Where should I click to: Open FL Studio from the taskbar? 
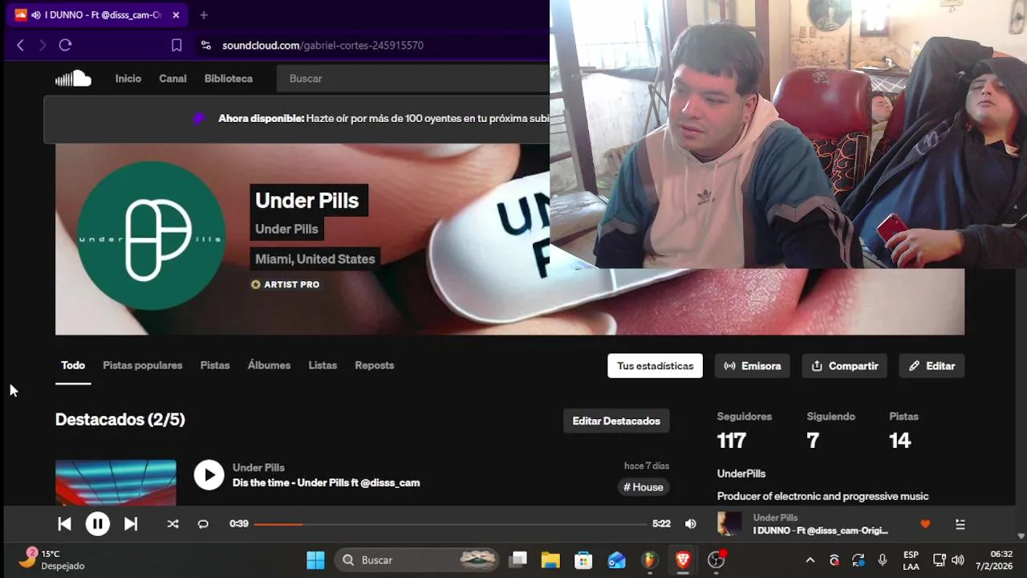coord(650,560)
